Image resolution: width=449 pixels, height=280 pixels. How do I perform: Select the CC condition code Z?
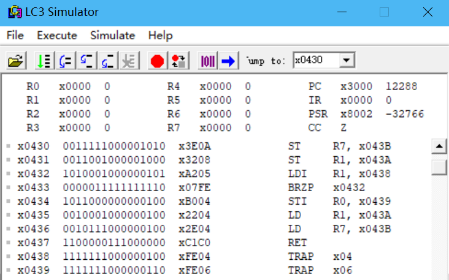coord(343,127)
